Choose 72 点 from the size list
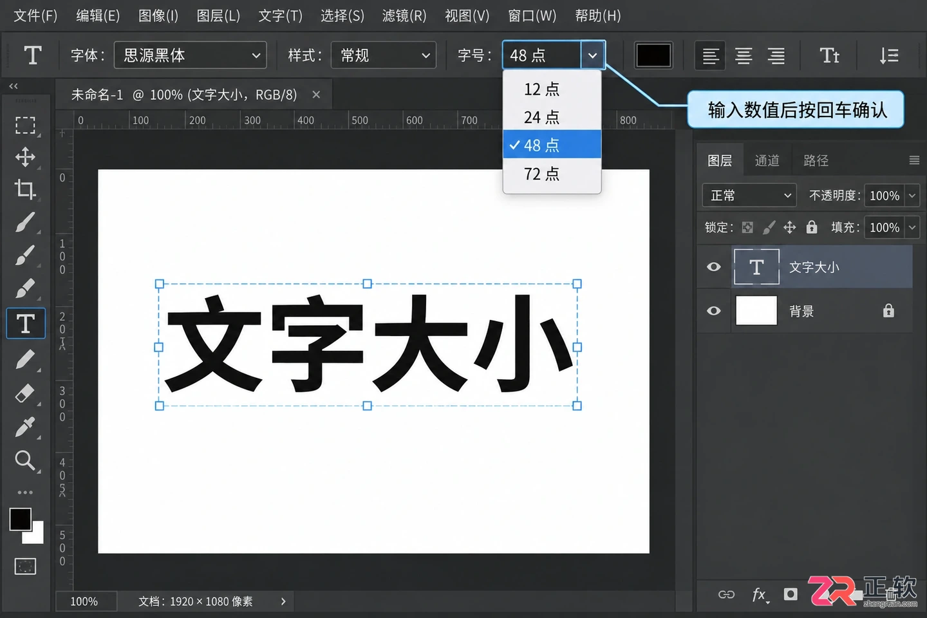927x618 pixels. [552, 174]
